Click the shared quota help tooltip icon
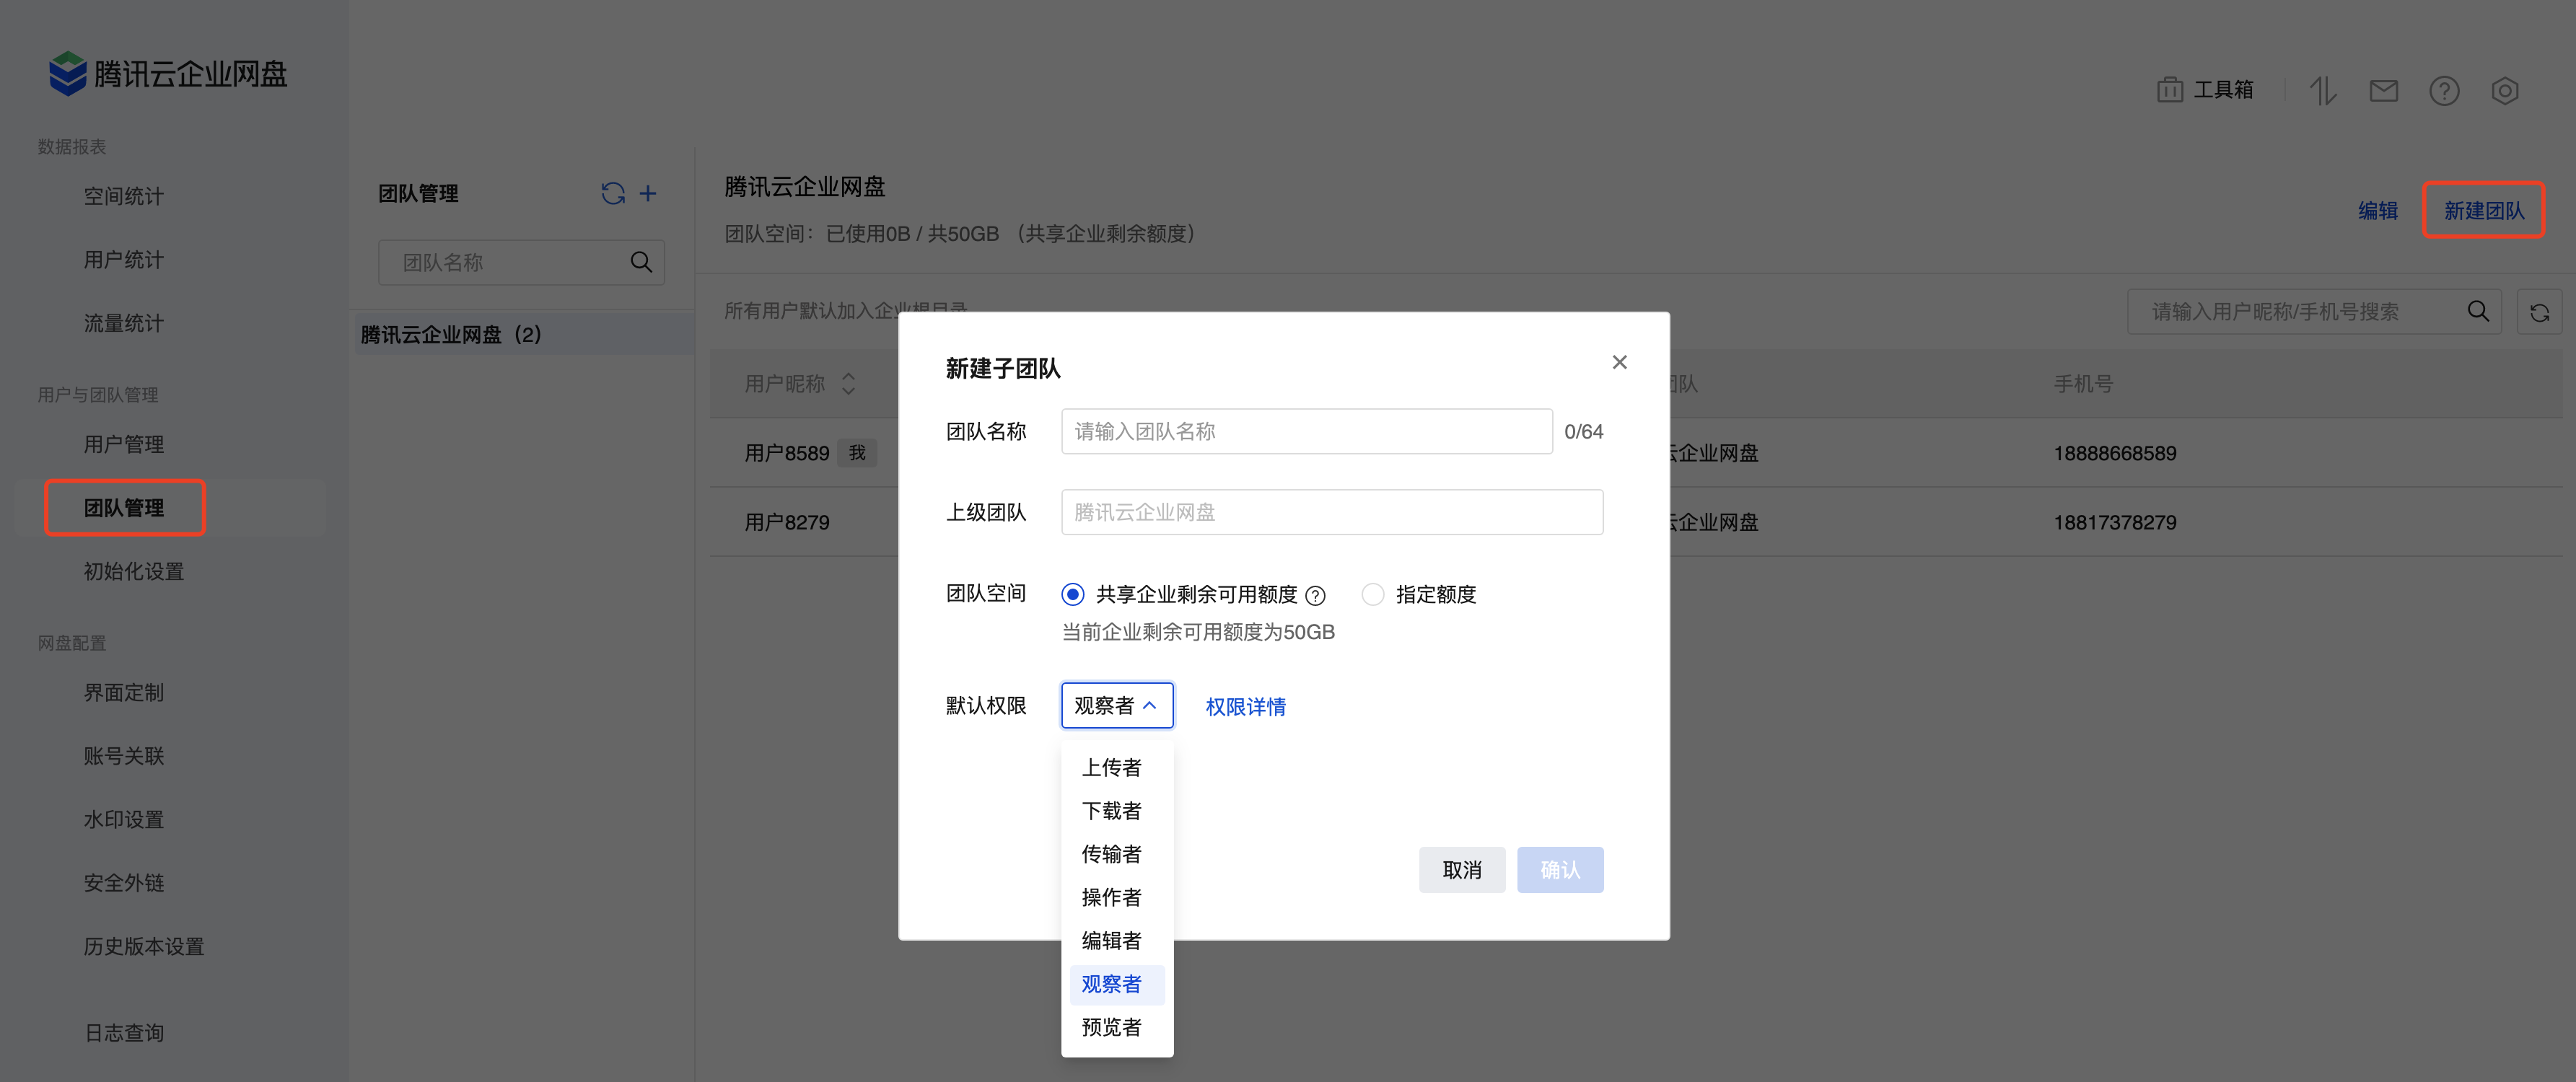Screen dimensions: 2576x1082 click(x=1316, y=596)
